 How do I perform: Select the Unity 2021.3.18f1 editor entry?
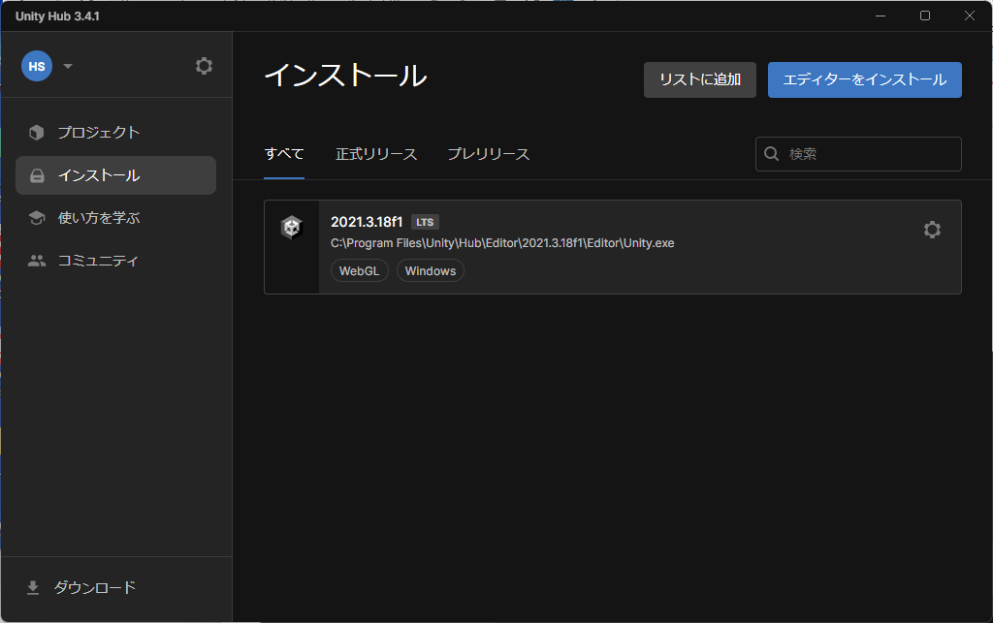pyautogui.click(x=611, y=246)
